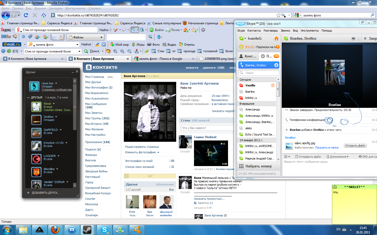Switch to залить фото Google search tab

164,59
